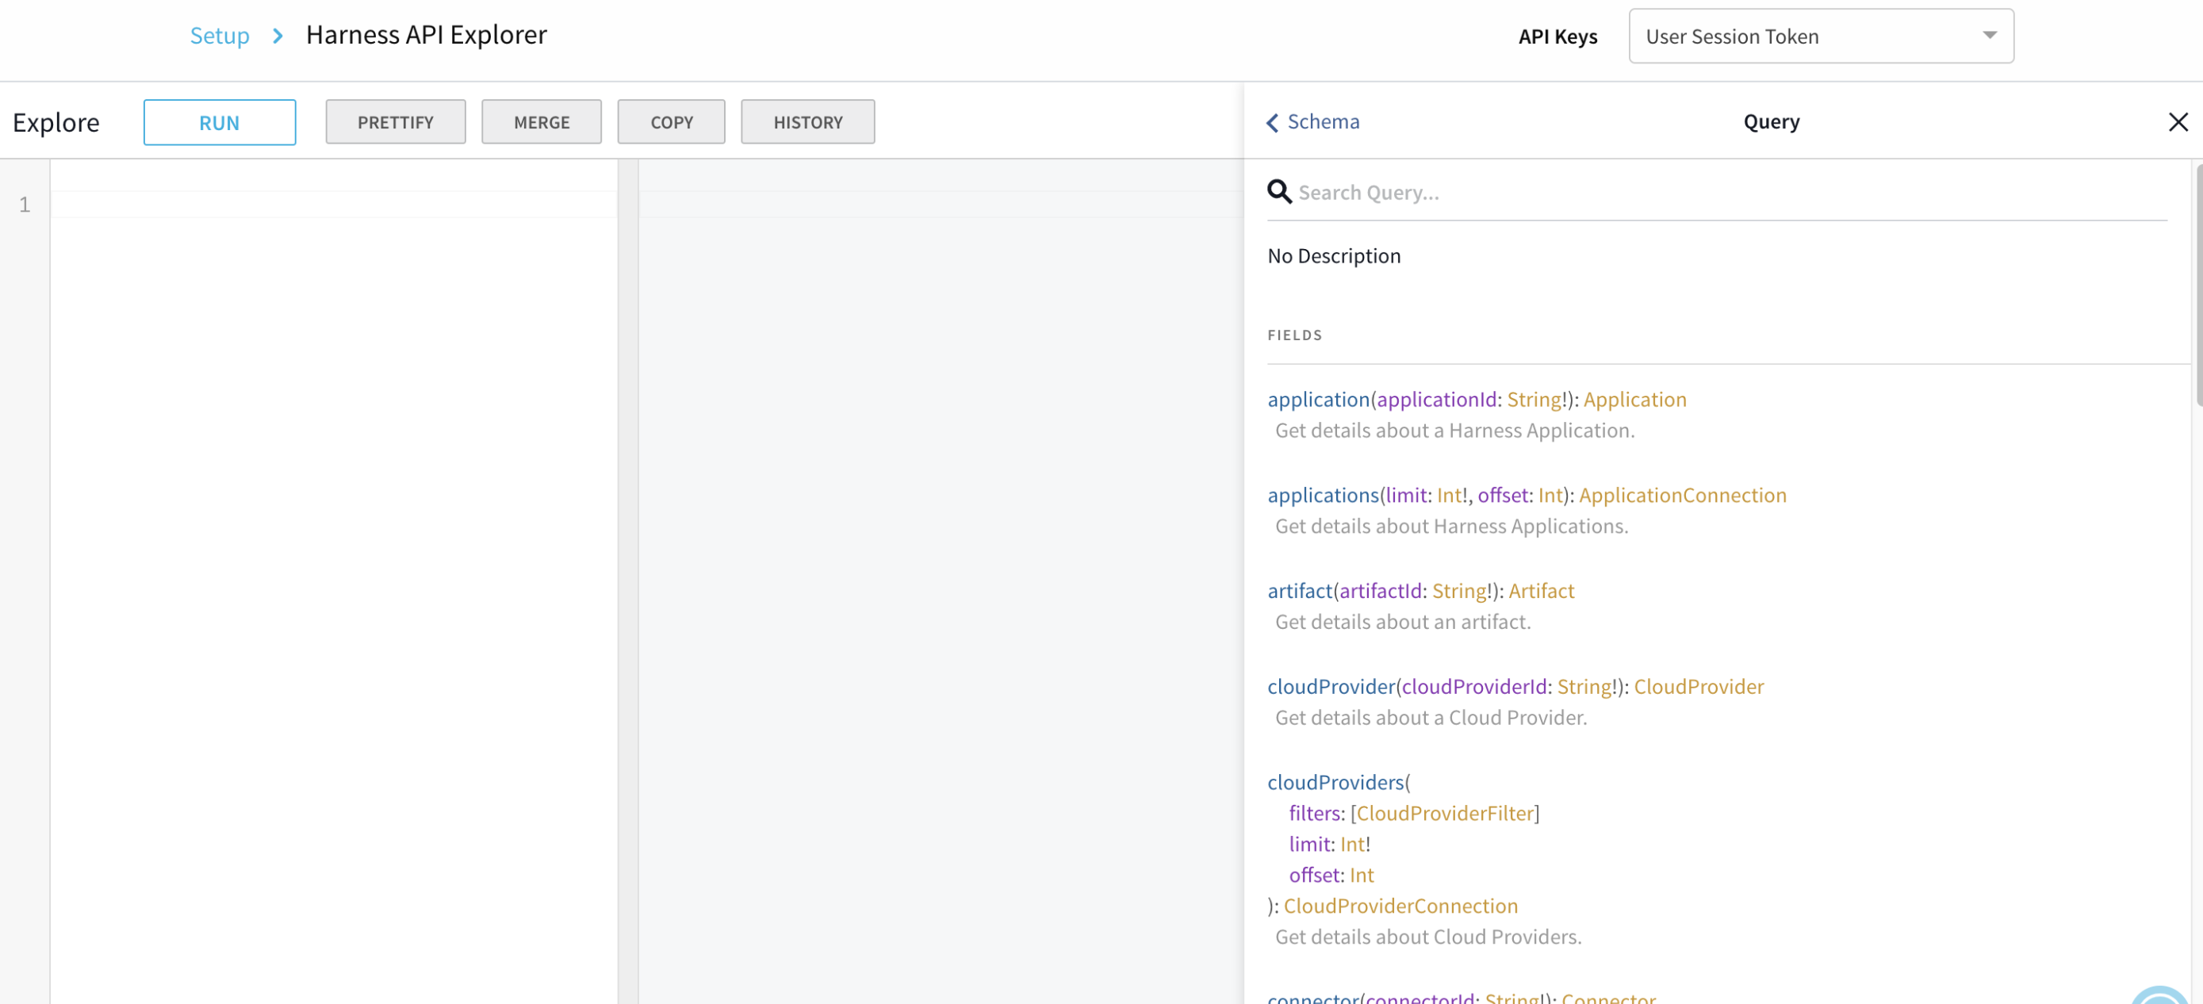
Task: Click the editor and results divider bar
Action: [x=629, y=581]
